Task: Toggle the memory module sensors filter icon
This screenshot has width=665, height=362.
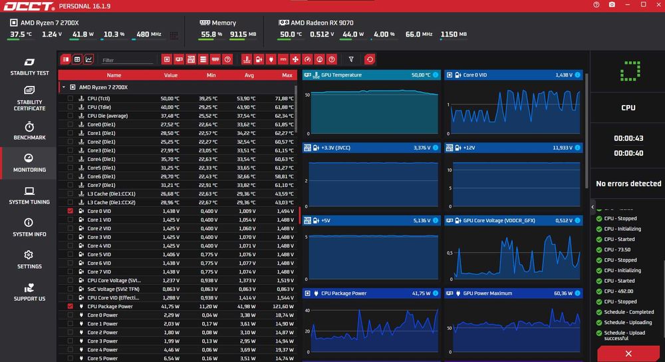Action: (215, 59)
